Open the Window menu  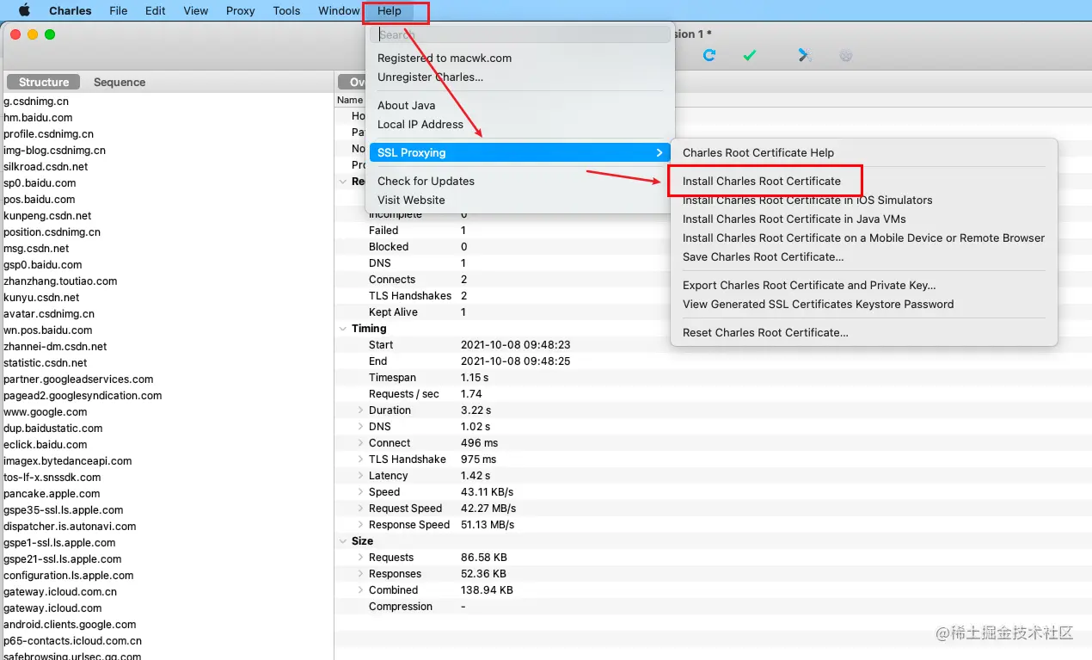tap(339, 10)
